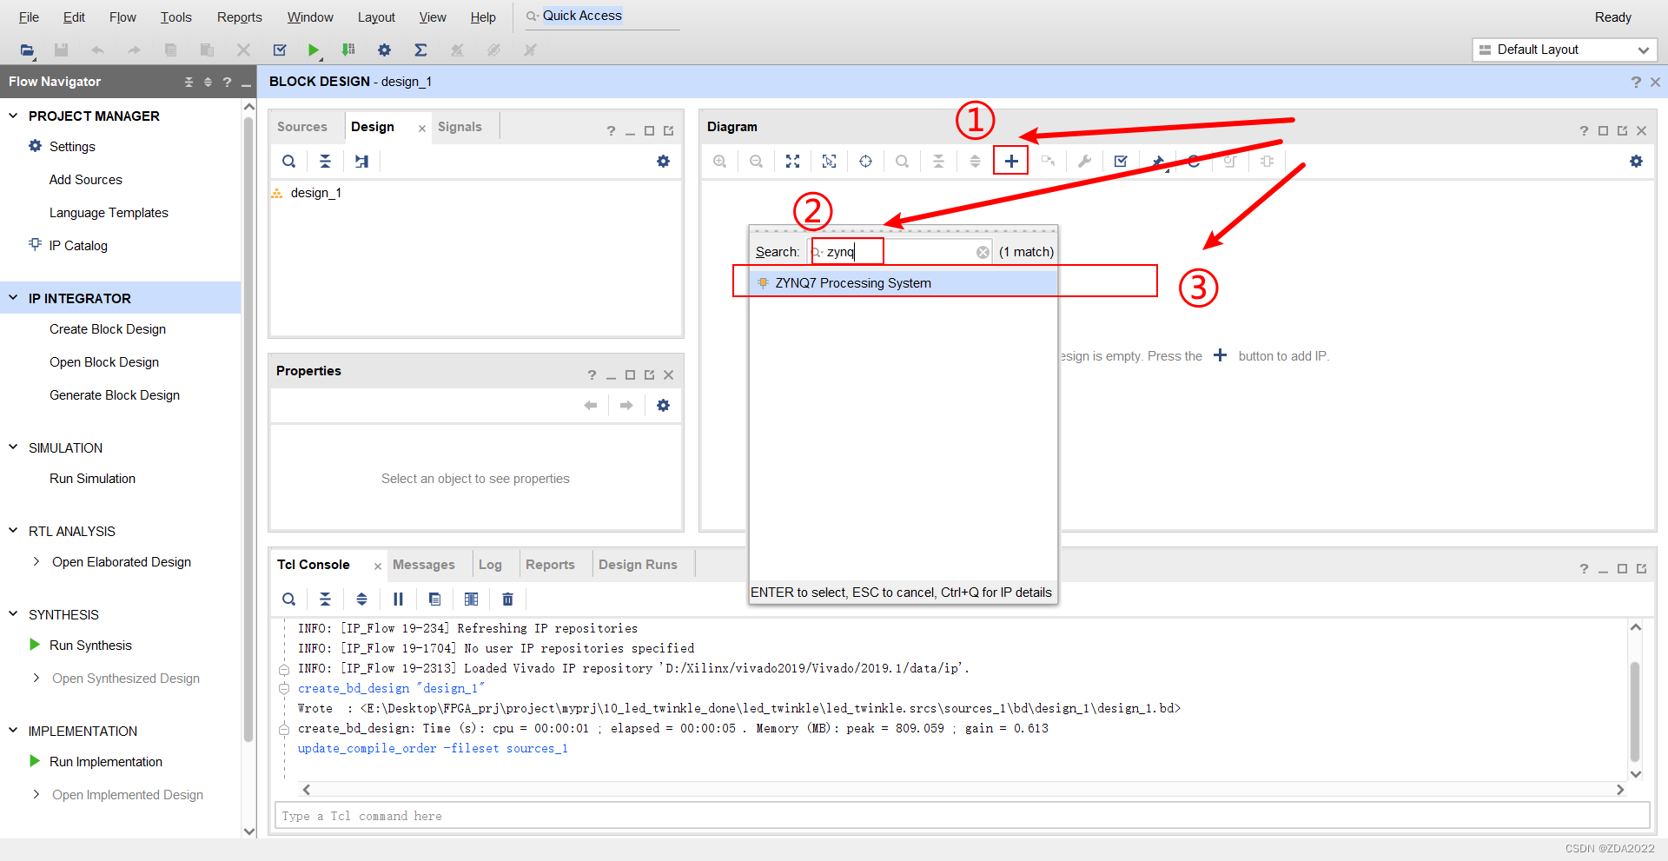This screenshot has width=1668, height=861.
Task: Click trash clear icon in Tcl Console
Action: pos(508,599)
